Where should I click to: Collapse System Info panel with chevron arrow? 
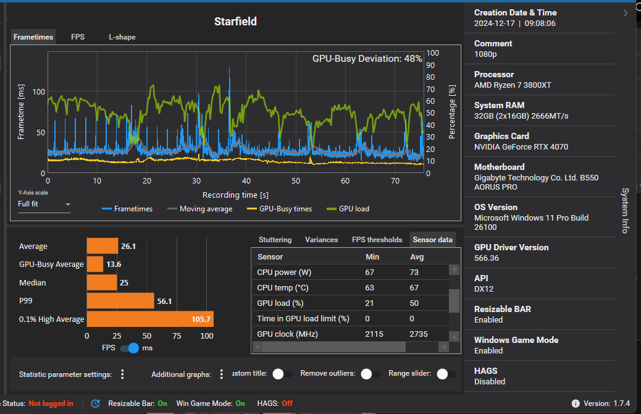626,13
